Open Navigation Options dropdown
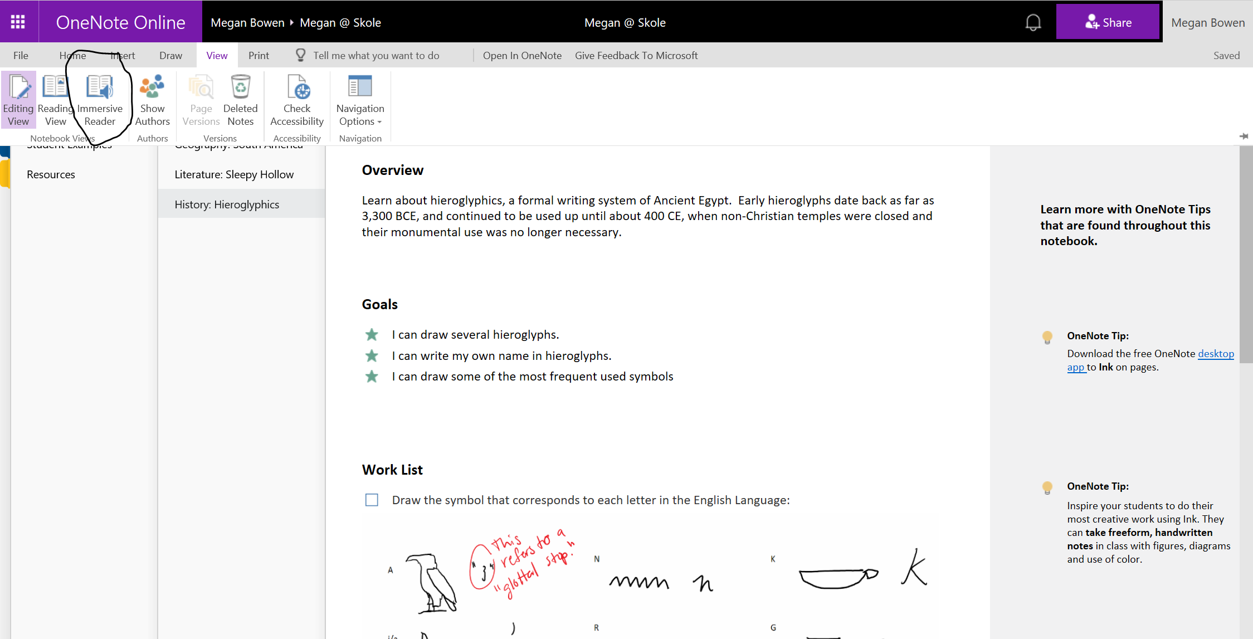 click(x=360, y=100)
